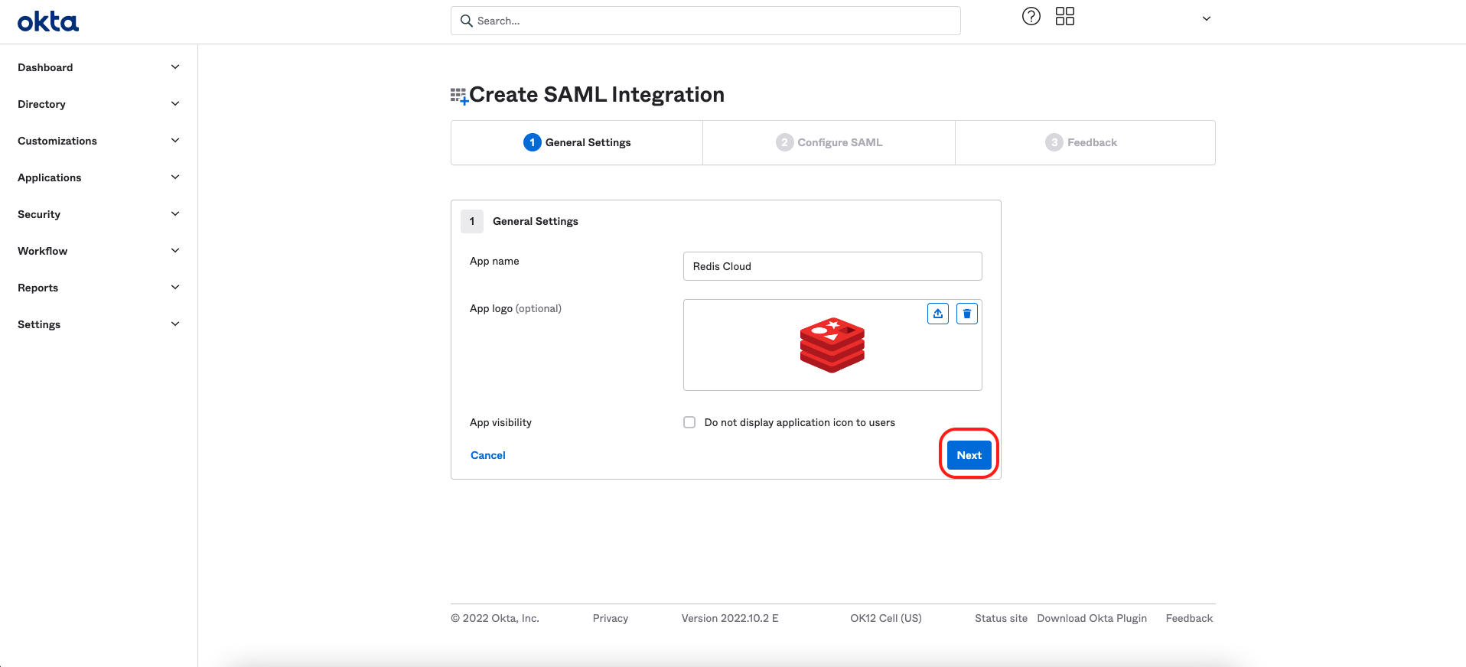Viewport: 1466px width, 667px height.
Task: Click the Okta logo
Action: click(x=48, y=21)
